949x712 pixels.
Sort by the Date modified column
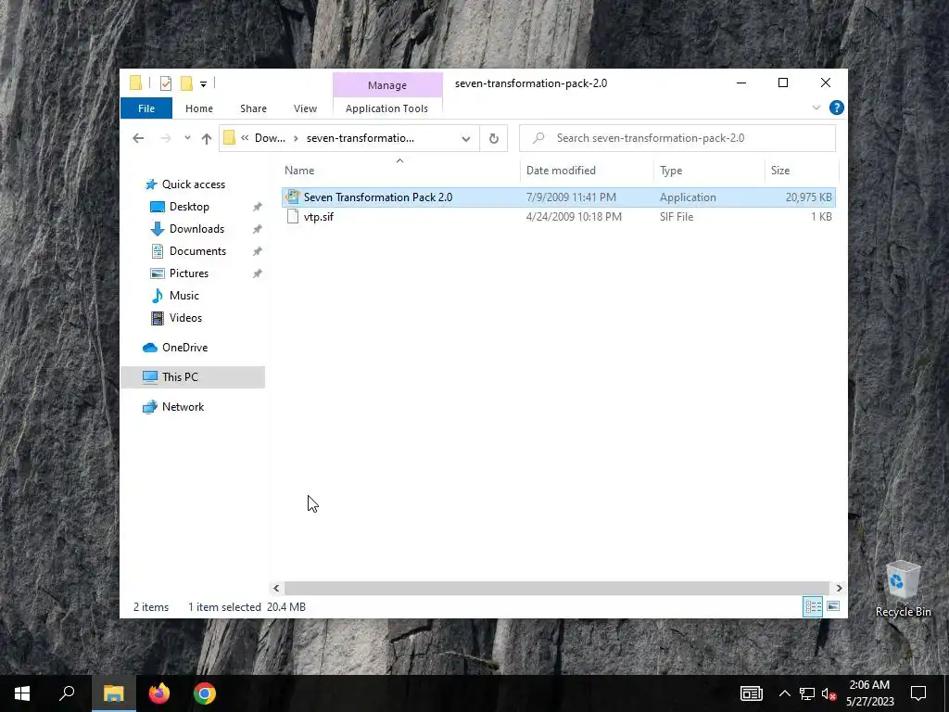561,171
